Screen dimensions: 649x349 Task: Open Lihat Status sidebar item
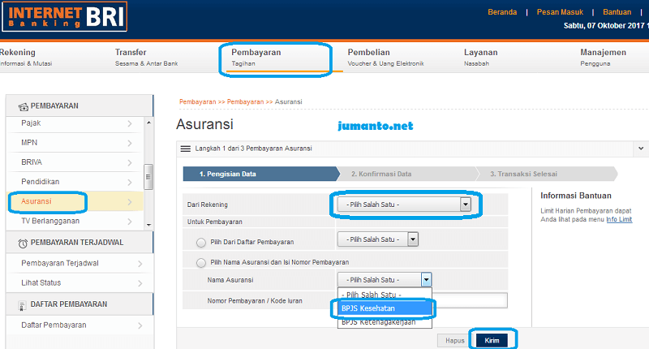click(79, 282)
